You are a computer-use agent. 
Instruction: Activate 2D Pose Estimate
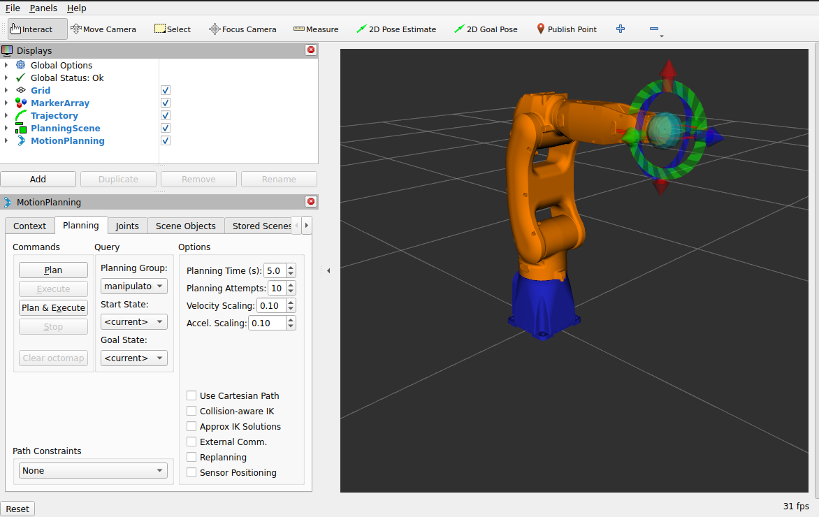pos(396,29)
